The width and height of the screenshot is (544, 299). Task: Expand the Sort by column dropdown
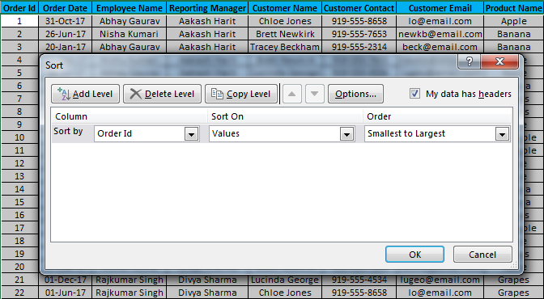tap(192, 133)
